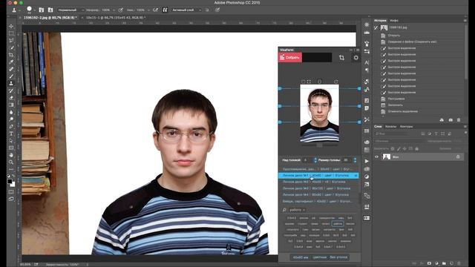Click the 'цветная' button at VisaForm bottom
This screenshot has height=267, width=475.
[320, 257]
